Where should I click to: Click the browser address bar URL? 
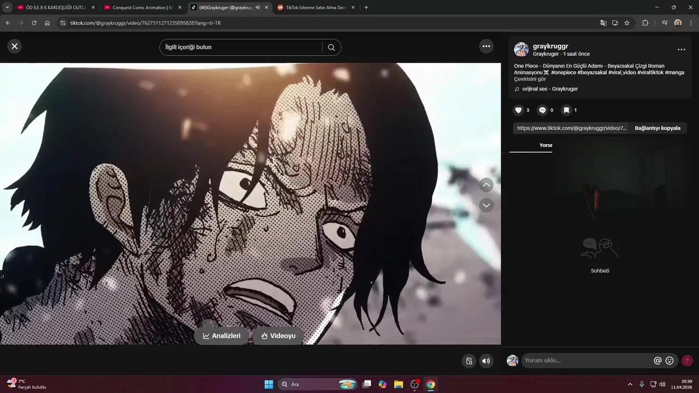pyautogui.click(x=145, y=23)
